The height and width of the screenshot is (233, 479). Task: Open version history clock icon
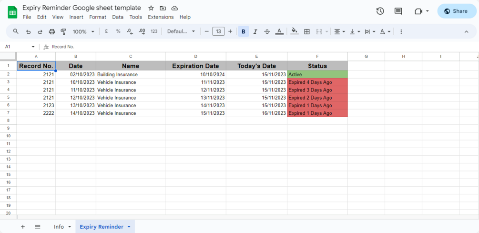380,11
